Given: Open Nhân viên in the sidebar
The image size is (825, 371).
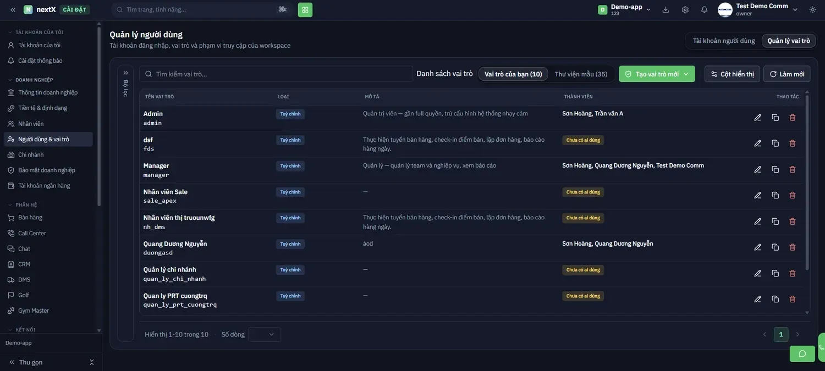Looking at the screenshot, I should coord(48,124).
